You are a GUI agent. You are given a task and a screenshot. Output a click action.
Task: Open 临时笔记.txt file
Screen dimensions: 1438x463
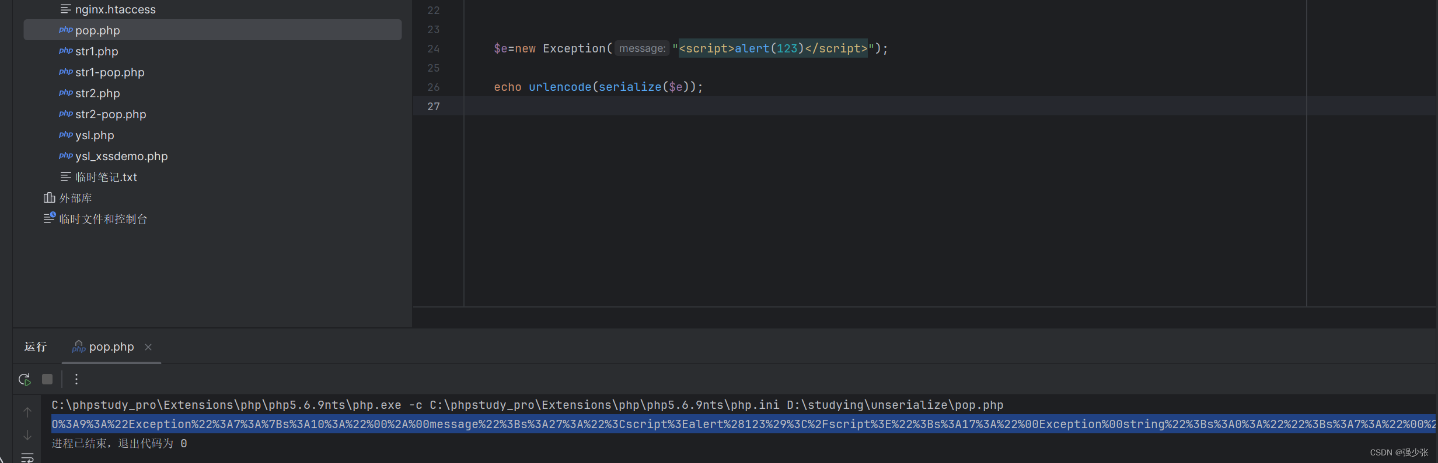(106, 177)
